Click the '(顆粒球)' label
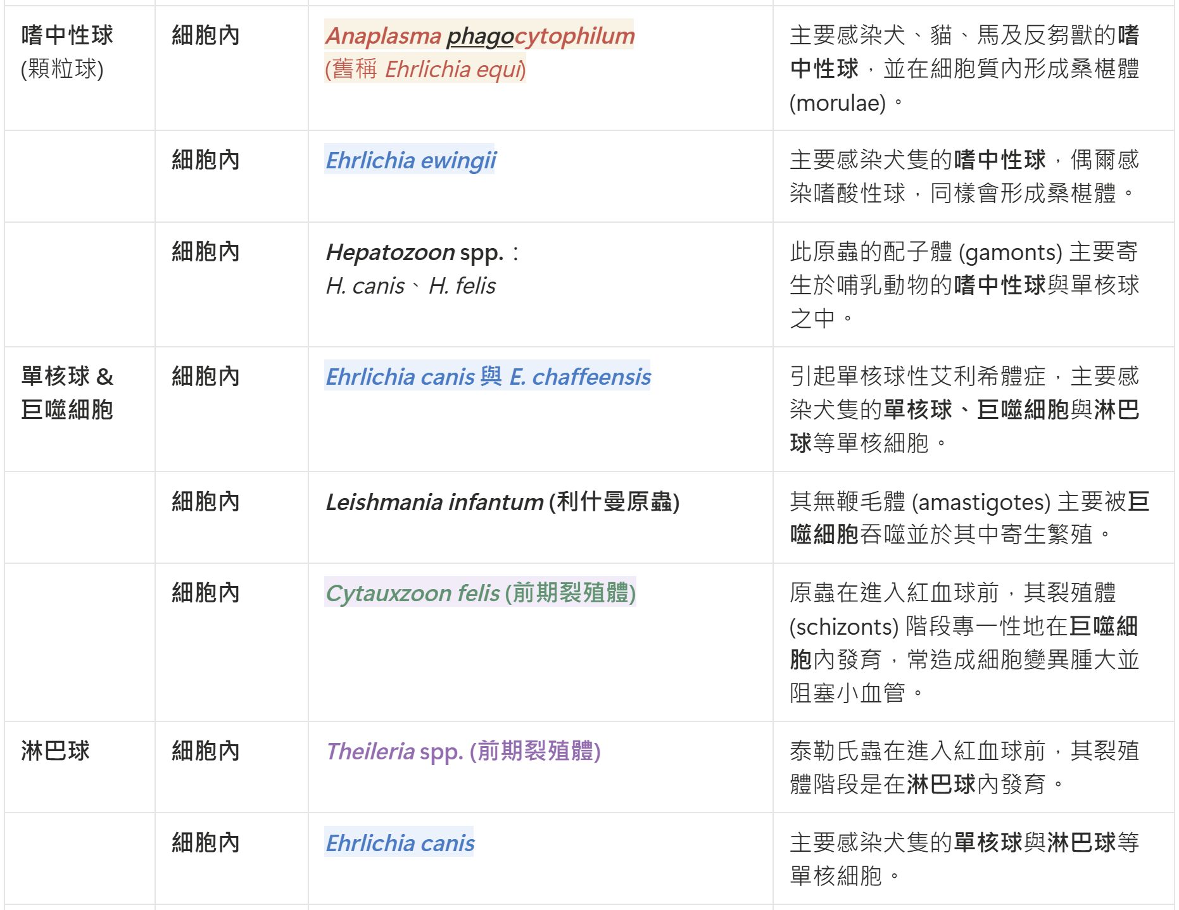Image resolution: width=1179 pixels, height=910 pixels. (62, 68)
